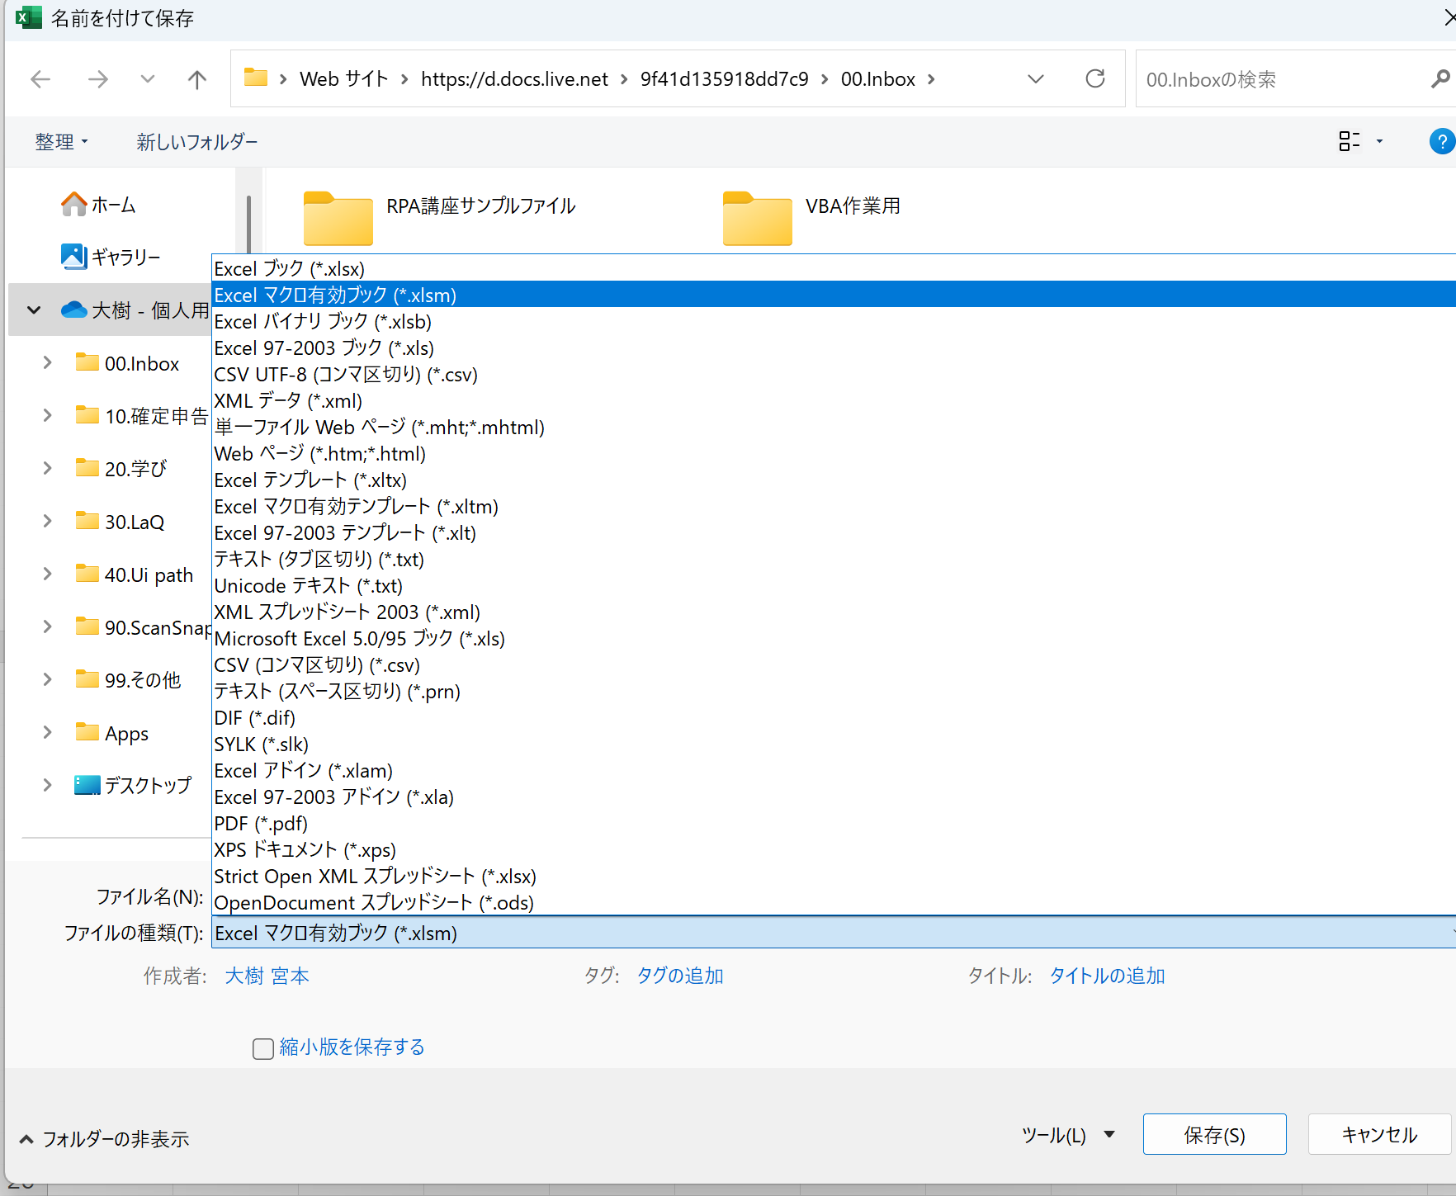Select テキスト (スペース区切り) (*.prn)
The width and height of the screenshot is (1456, 1196).
pos(834,691)
